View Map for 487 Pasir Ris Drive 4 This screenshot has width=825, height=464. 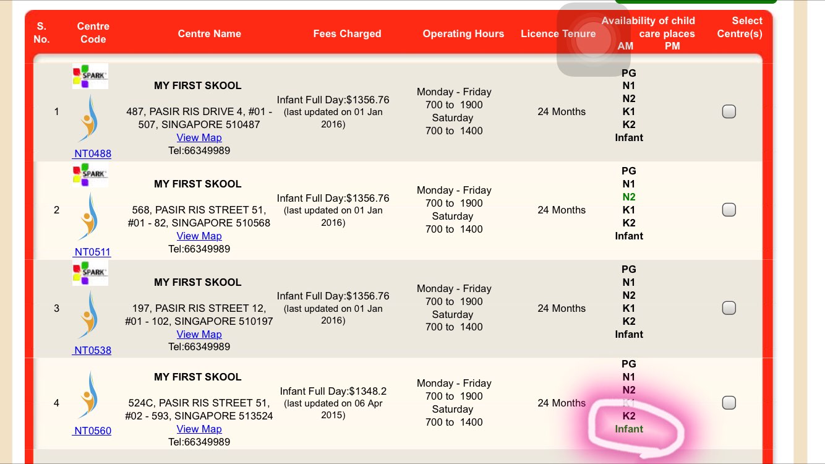pos(199,137)
